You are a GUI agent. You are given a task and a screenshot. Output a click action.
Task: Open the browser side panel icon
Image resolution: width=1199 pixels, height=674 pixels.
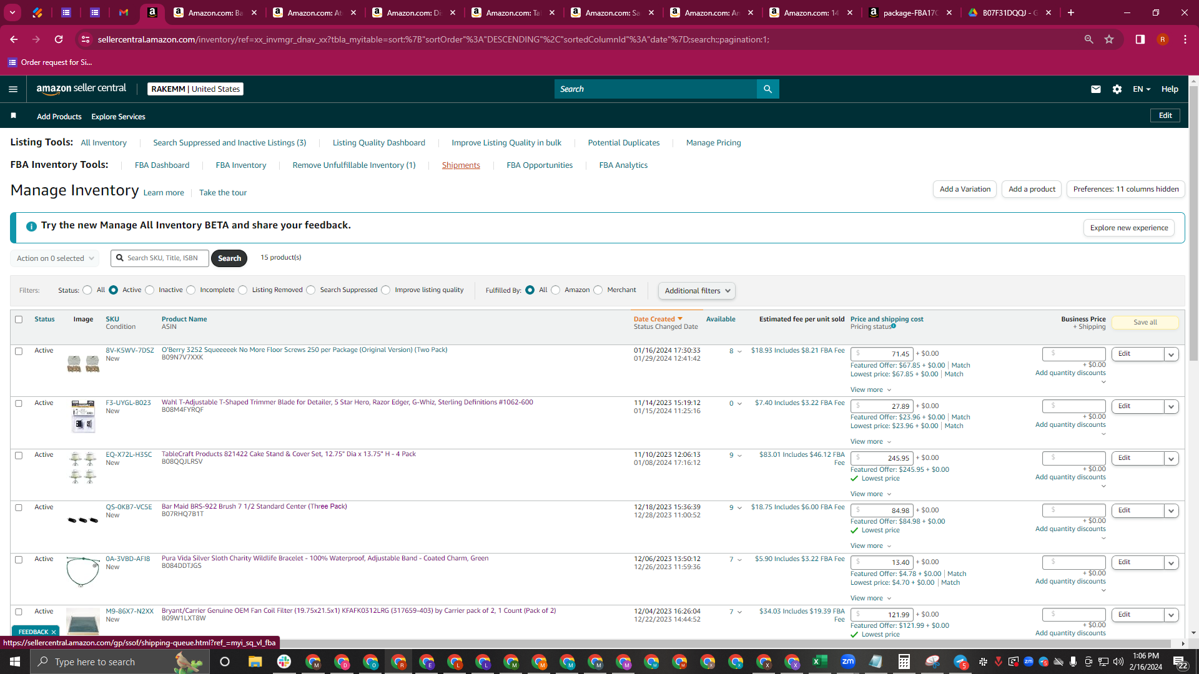[x=1140, y=39]
